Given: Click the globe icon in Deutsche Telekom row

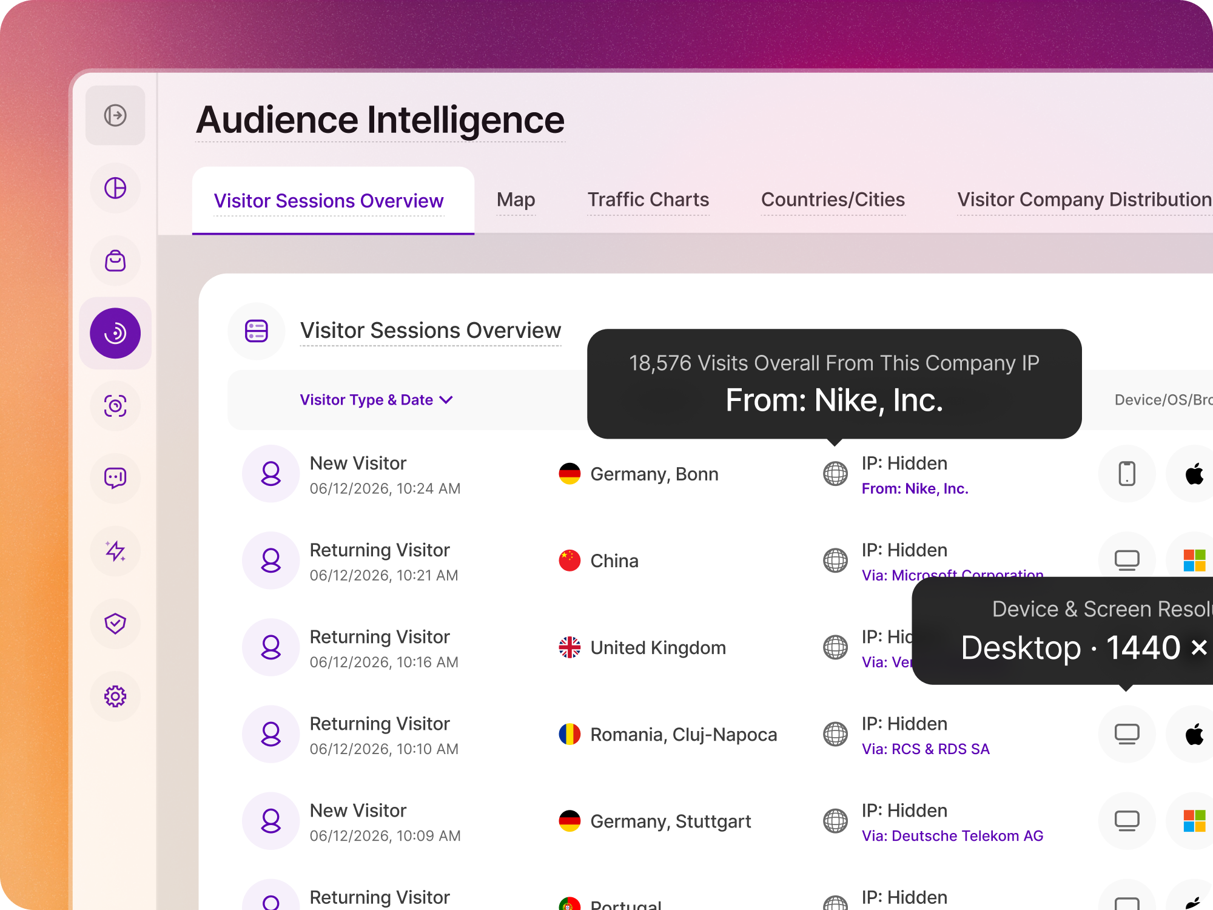Looking at the screenshot, I should pyautogui.click(x=835, y=821).
